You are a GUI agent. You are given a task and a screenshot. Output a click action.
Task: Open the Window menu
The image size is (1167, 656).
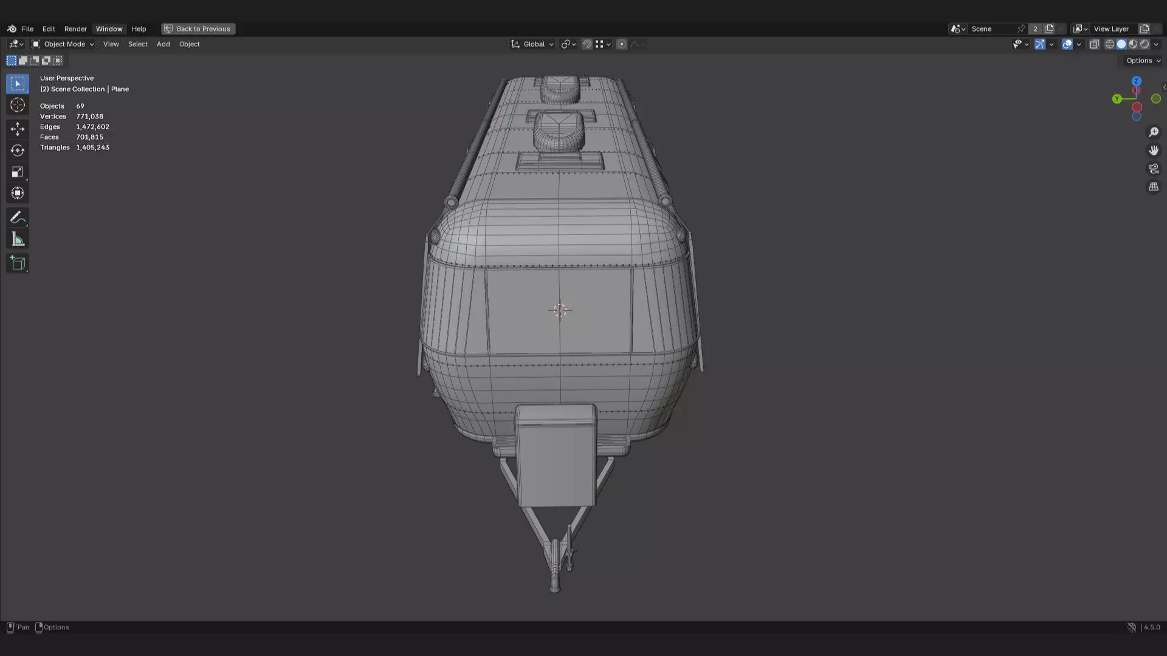109,29
